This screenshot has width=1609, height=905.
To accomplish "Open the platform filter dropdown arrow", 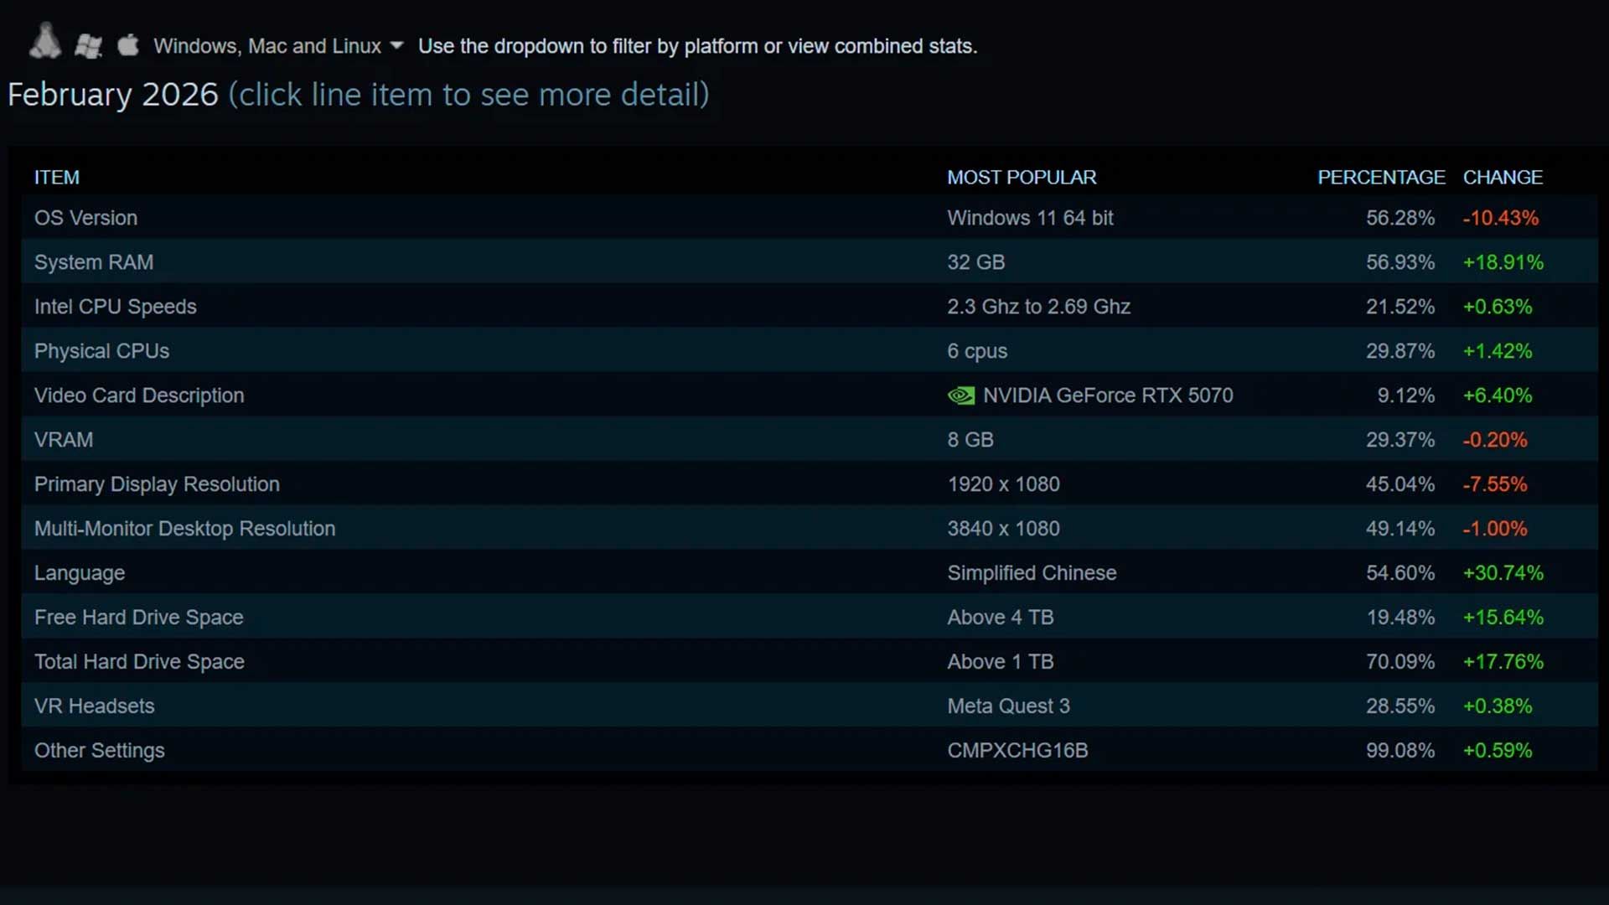I will click(397, 46).
